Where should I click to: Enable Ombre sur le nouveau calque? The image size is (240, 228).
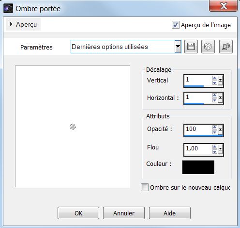pyautogui.click(x=144, y=187)
